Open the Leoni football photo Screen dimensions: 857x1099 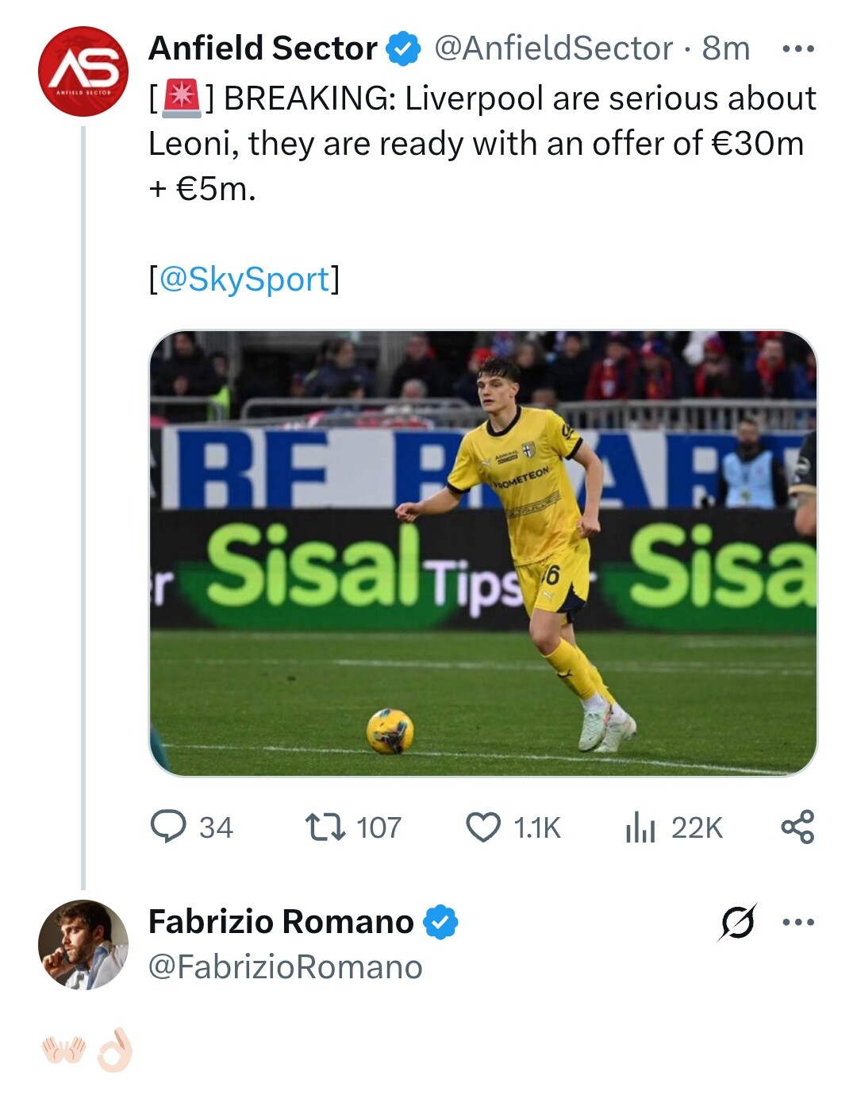click(x=482, y=553)
